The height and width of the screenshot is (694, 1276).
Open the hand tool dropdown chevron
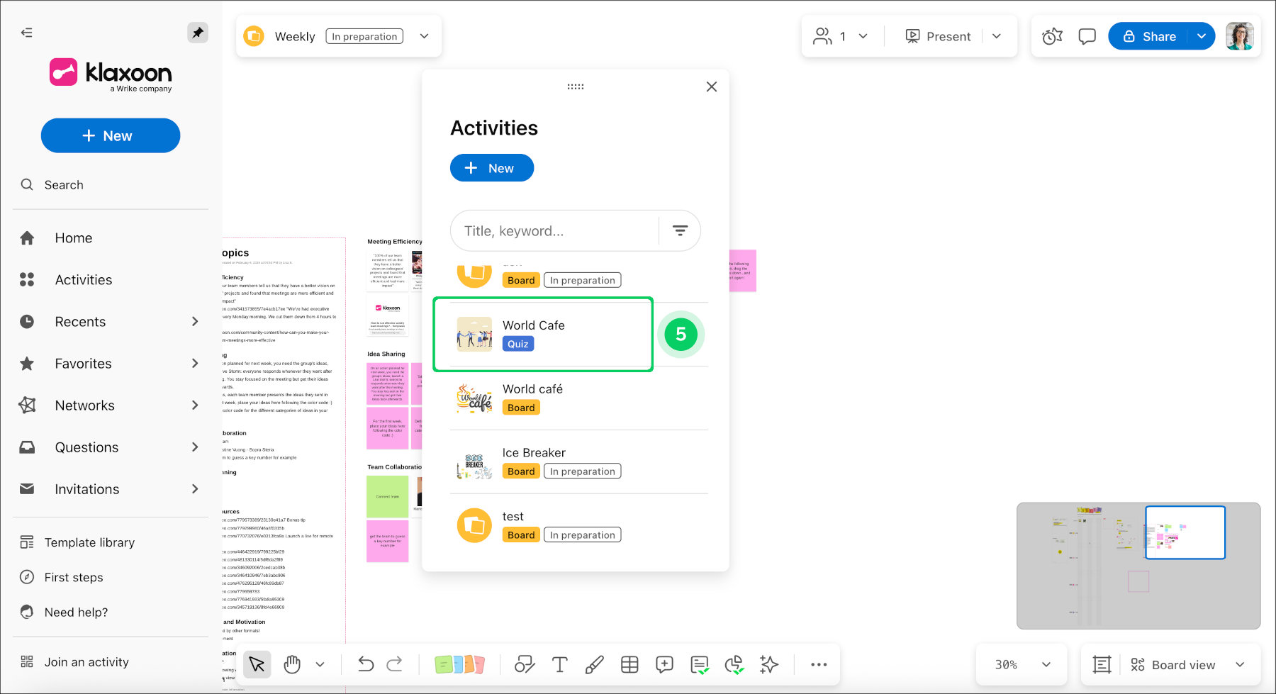320,664
